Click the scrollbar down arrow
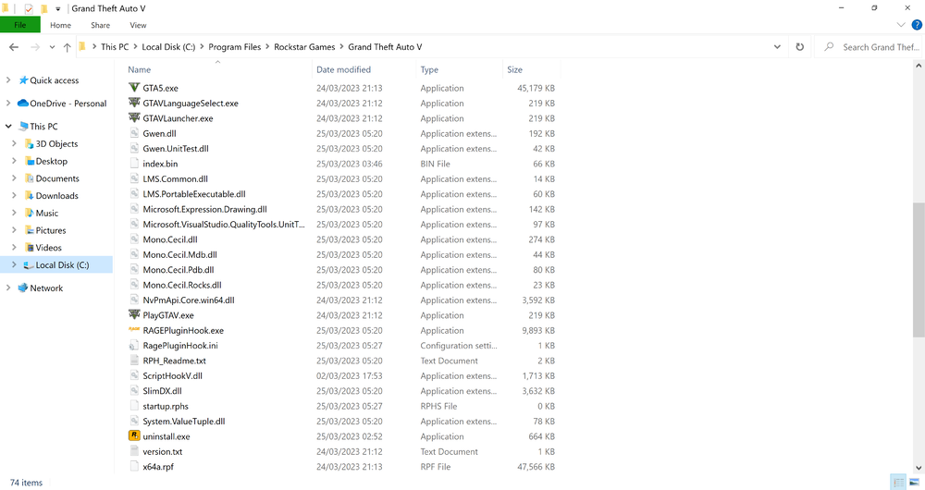Screen dimensions: 925x490 click(919, 468)
